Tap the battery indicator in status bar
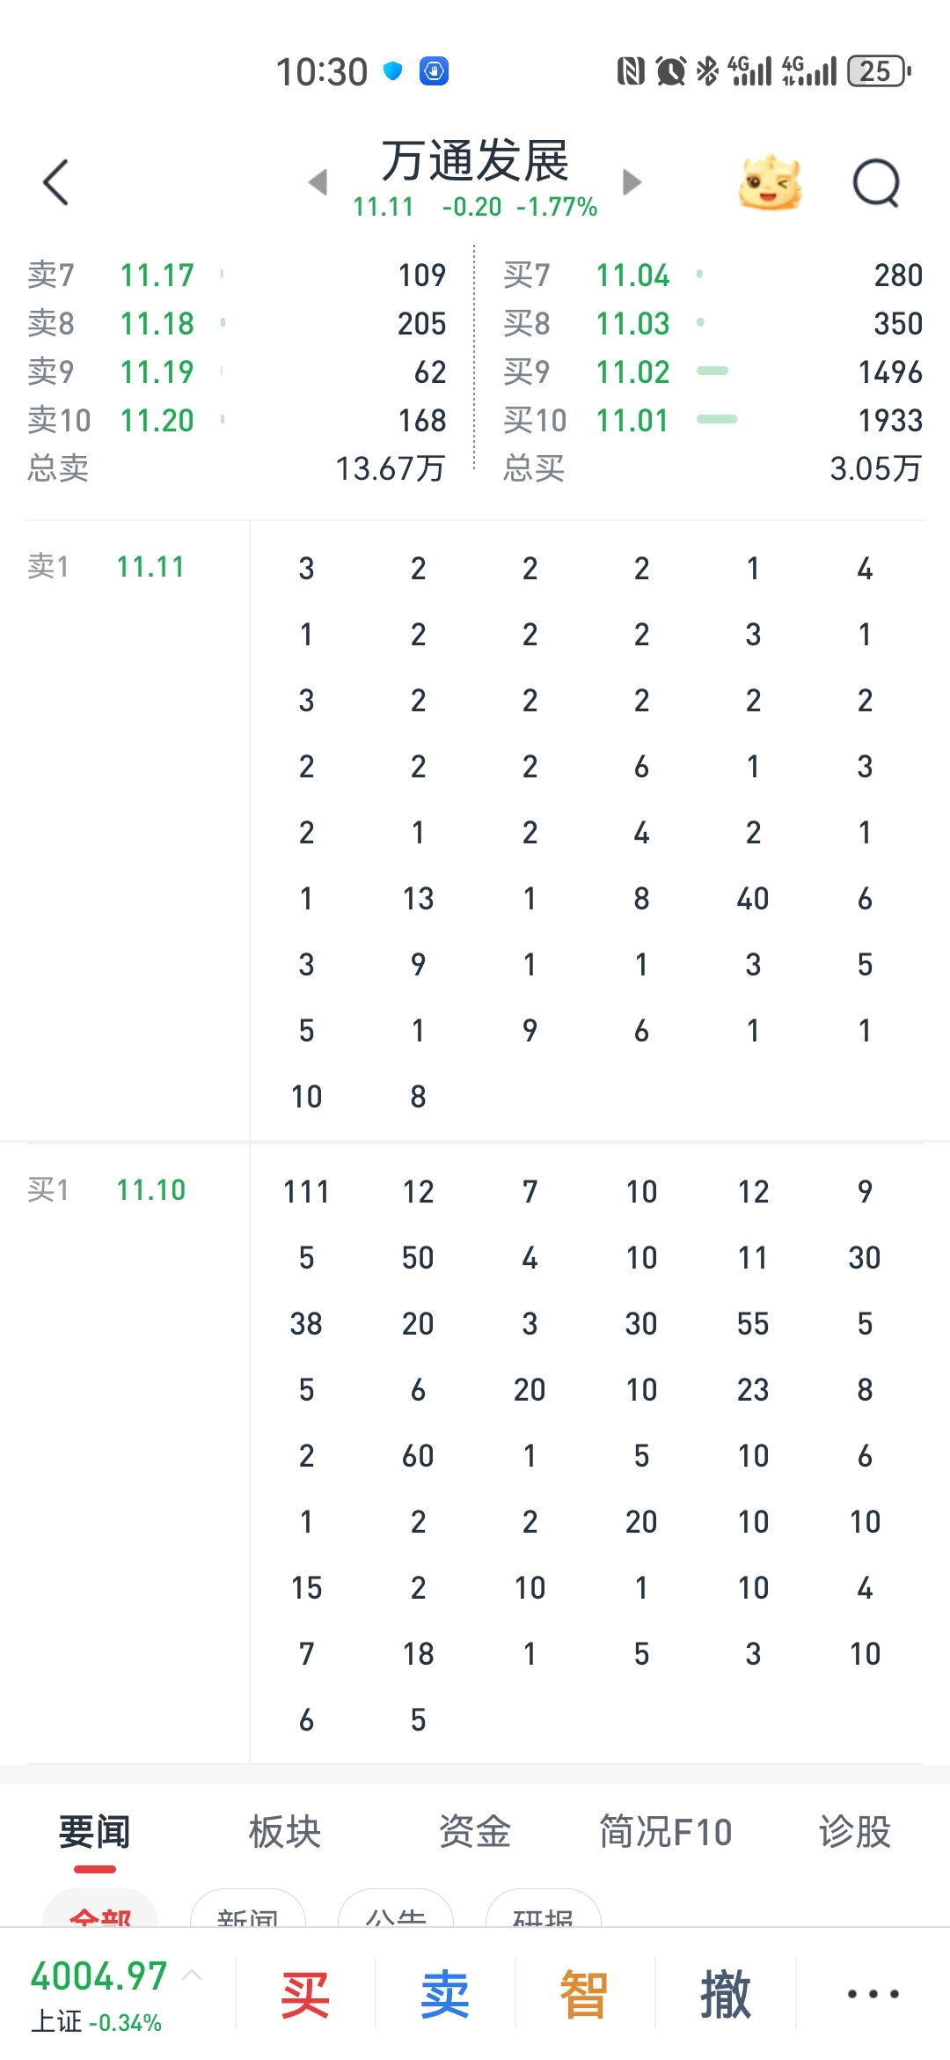The width and height of the screenshot is (950, 2060). [x=878, y=71]
